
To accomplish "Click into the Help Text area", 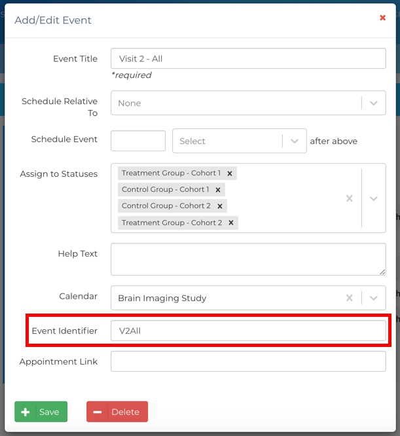I will [x=248, y=259].
